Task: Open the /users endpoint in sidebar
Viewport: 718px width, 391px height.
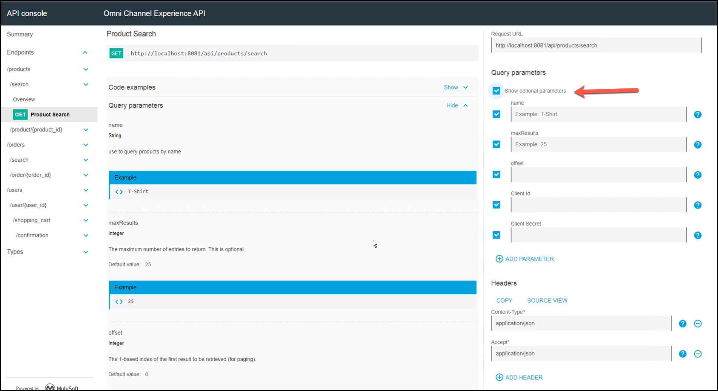Action: coord(15,190)
